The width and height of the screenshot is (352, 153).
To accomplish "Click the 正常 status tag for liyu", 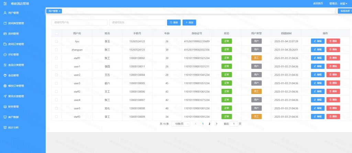I will point(227,41).
